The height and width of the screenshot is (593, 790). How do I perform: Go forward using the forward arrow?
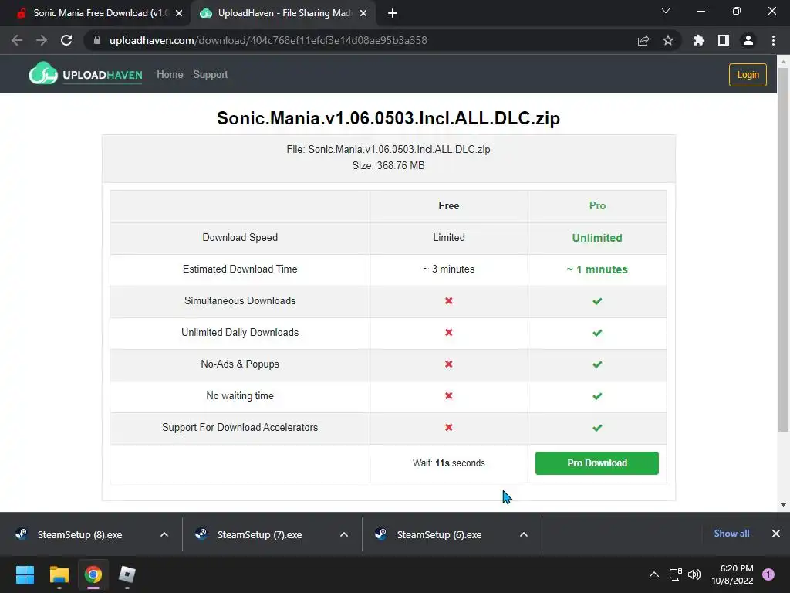click(x=42, y=40)
